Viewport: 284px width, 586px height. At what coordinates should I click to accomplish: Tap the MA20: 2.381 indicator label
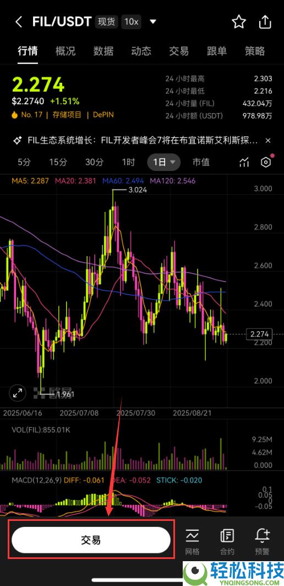click(x=77, y=181)
